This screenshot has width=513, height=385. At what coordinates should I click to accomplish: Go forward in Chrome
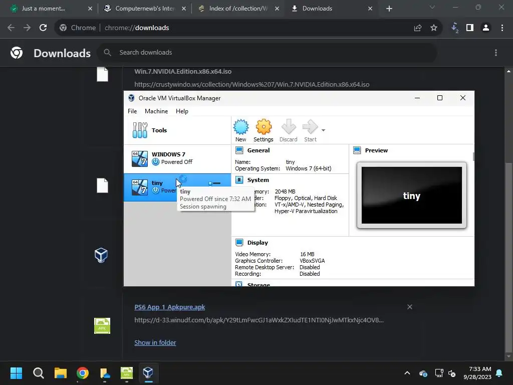27,28
